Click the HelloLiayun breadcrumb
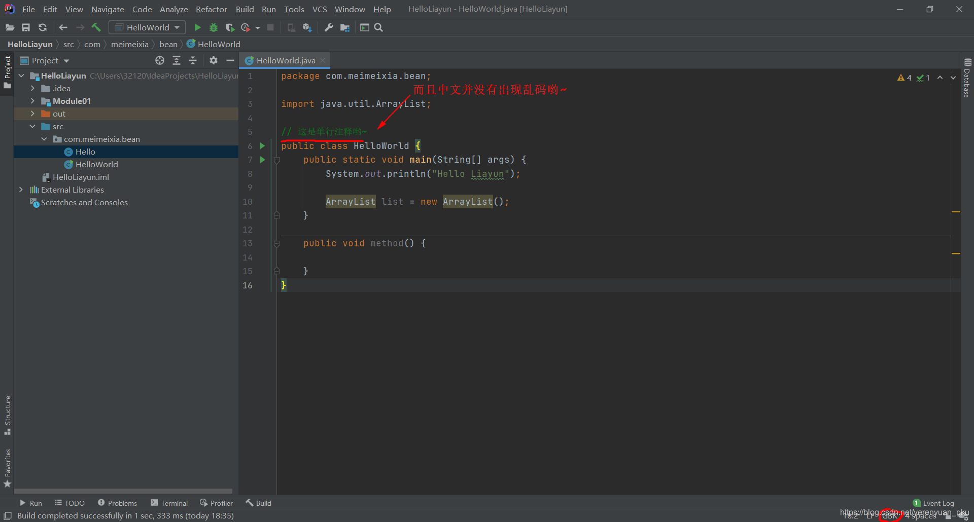Screen dimensions: 974x522 (30, 44)
